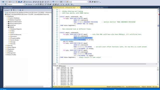
Task: Click Display Estimated Execution Plan icon
Action: coord(38,4)
